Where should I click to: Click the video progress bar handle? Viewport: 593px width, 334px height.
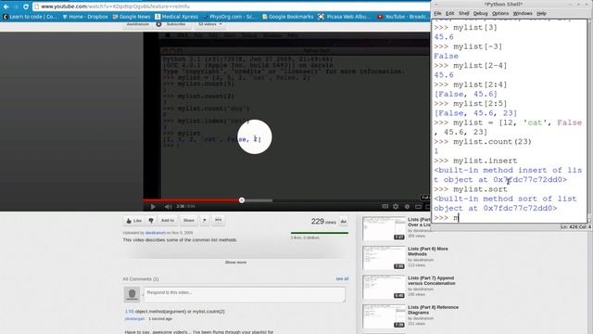242,200
